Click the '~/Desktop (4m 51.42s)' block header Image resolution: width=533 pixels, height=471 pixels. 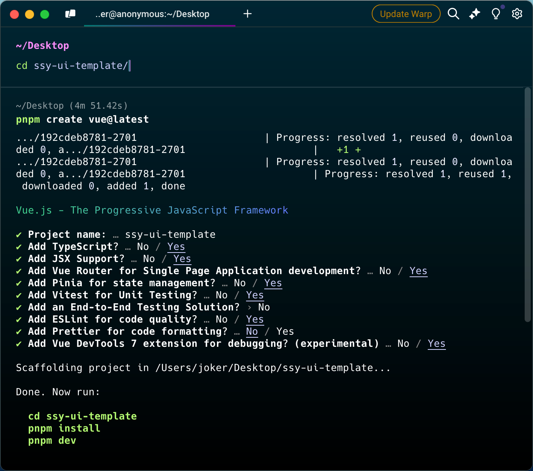coord(72,106)
